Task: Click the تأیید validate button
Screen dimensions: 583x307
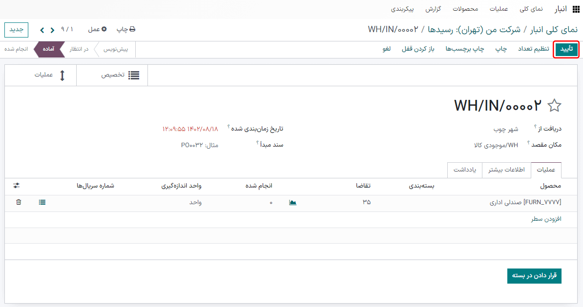Action: pyautogui.click(x=566, y=49)
